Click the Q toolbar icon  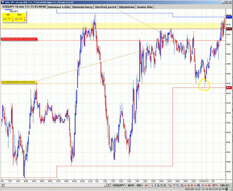(x=165, y=185)
